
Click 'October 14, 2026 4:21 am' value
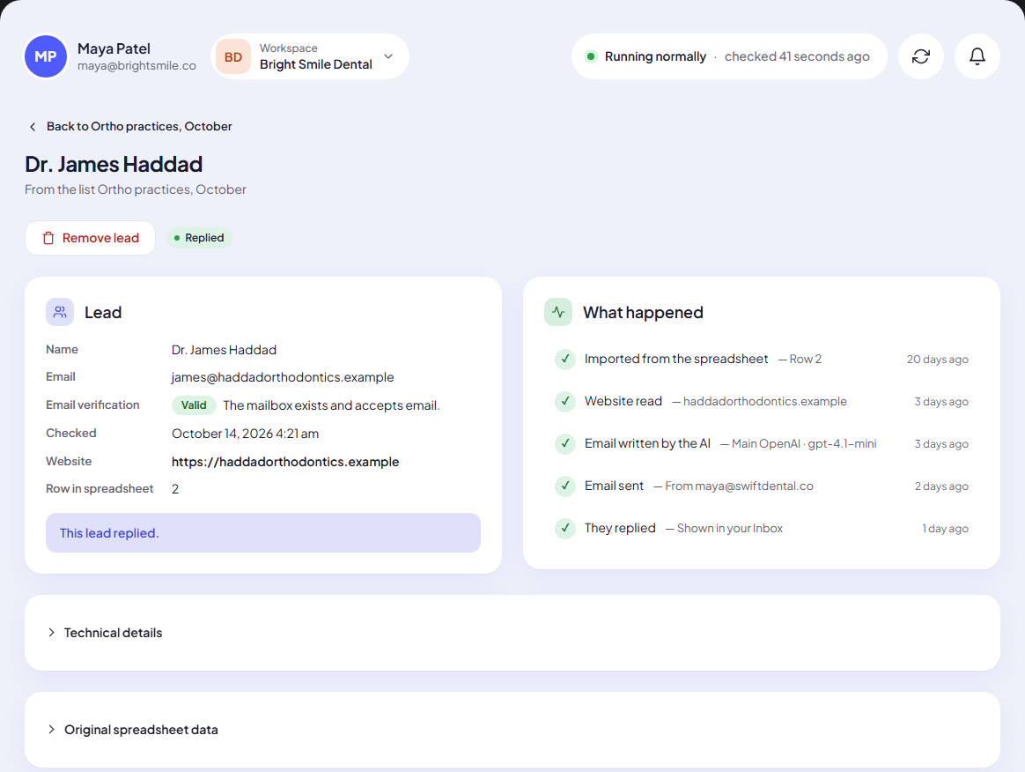[x=245, y=434]
